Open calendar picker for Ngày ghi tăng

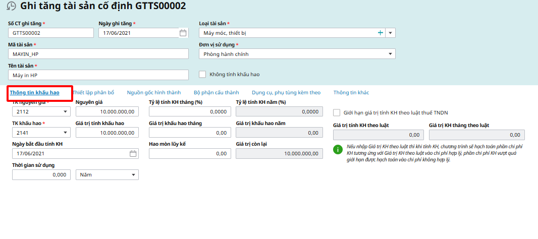(183, 33)
